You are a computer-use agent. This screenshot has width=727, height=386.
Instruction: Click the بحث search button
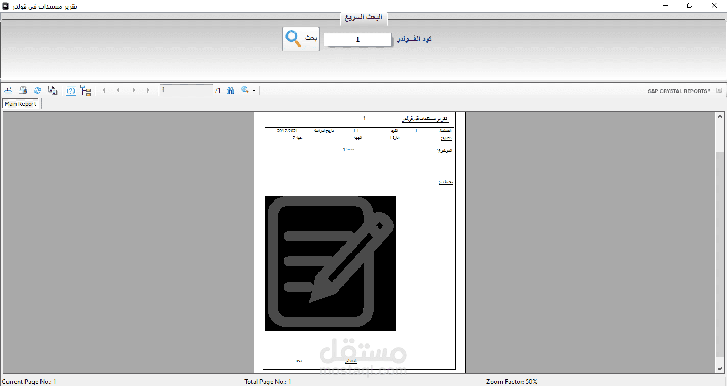coord(301,39)
